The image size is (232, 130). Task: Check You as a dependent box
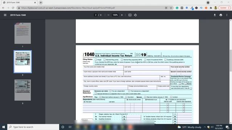(110, 91)
